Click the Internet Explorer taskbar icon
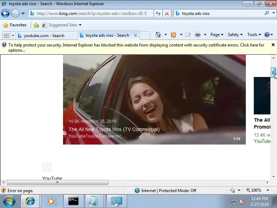277x208 pixels. point(30,201)
